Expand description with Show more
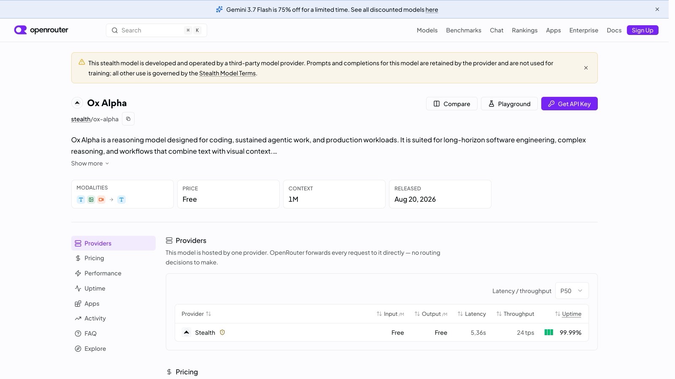 [90, 163]
